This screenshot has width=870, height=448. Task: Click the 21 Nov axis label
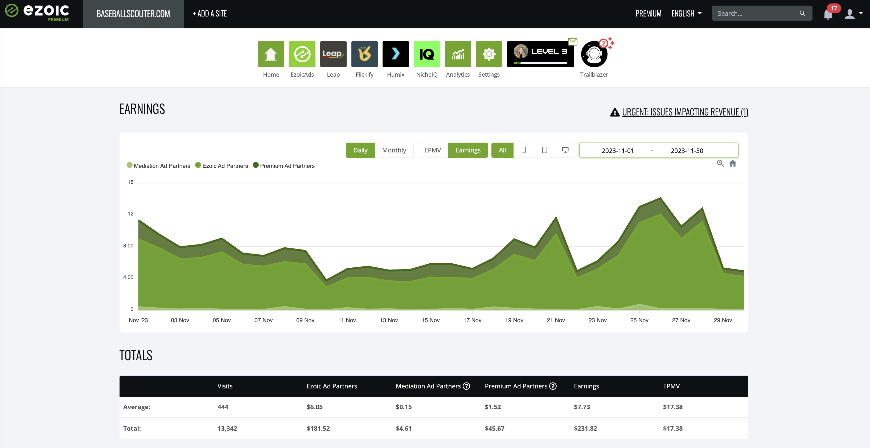(x=556, y=320)
